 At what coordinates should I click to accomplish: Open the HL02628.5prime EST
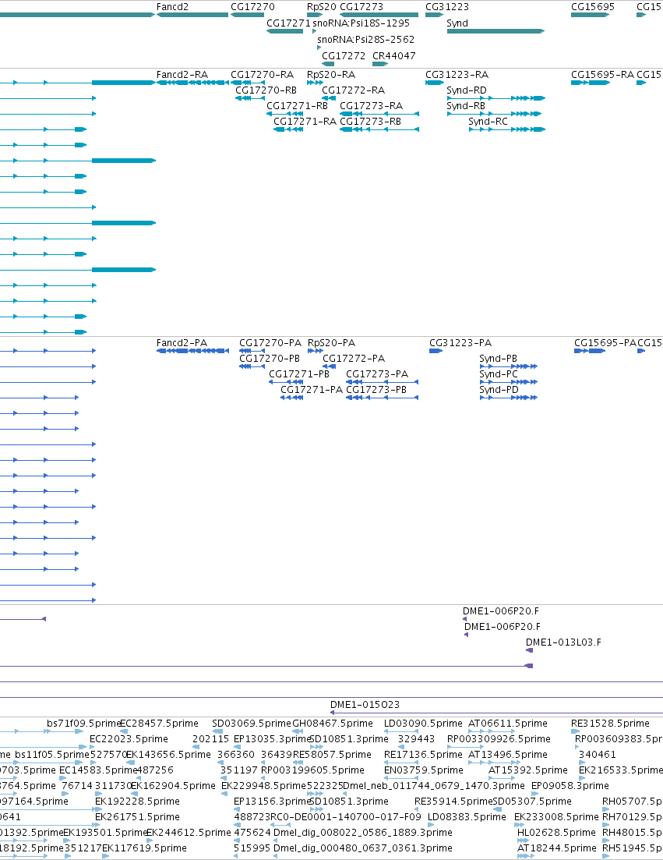point(524,841)
